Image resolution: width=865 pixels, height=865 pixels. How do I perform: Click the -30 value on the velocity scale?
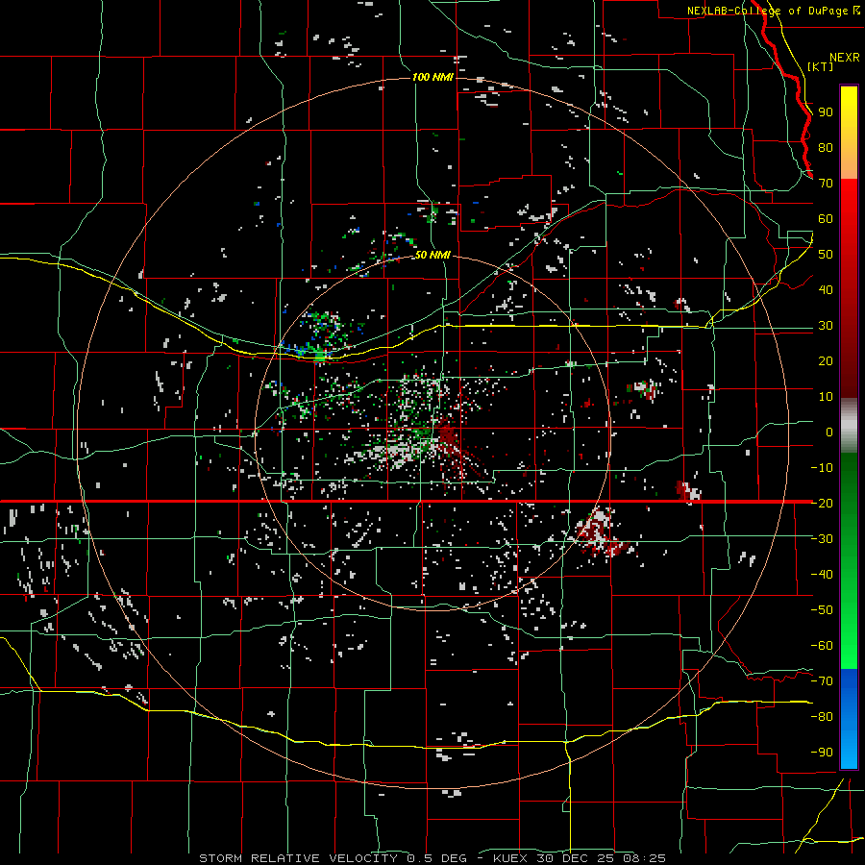822,539
